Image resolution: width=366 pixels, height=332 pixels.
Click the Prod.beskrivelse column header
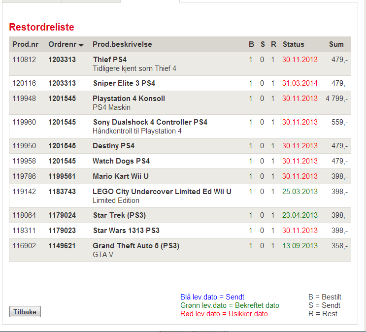(x=122, y=44)
